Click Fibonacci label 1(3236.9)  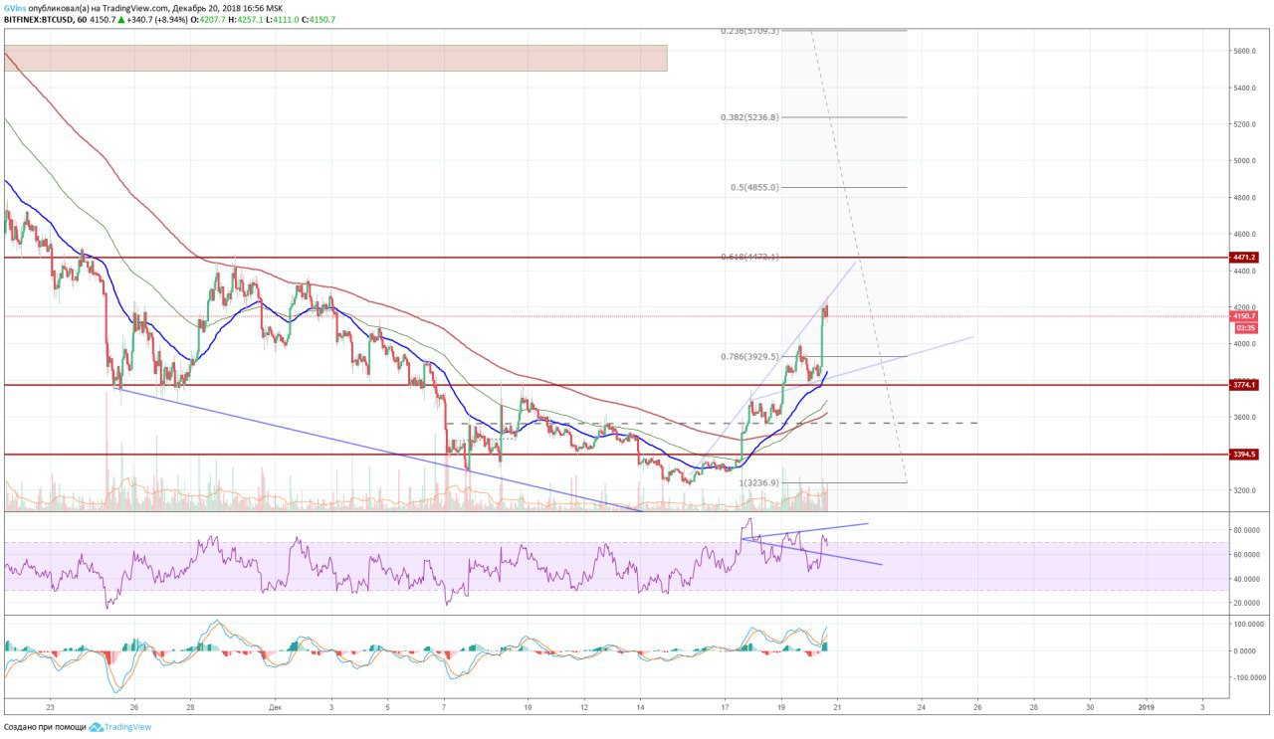[757, 482]
